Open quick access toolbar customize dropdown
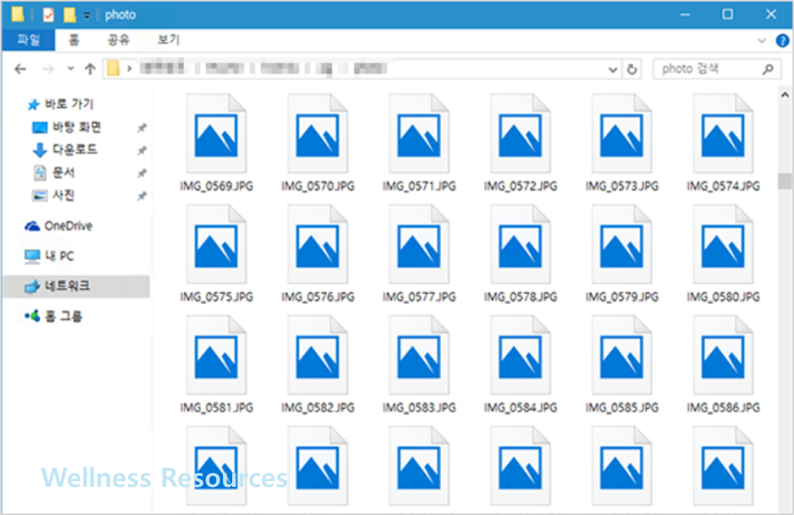This screenshot has width=794, height=515. point(87,15)
